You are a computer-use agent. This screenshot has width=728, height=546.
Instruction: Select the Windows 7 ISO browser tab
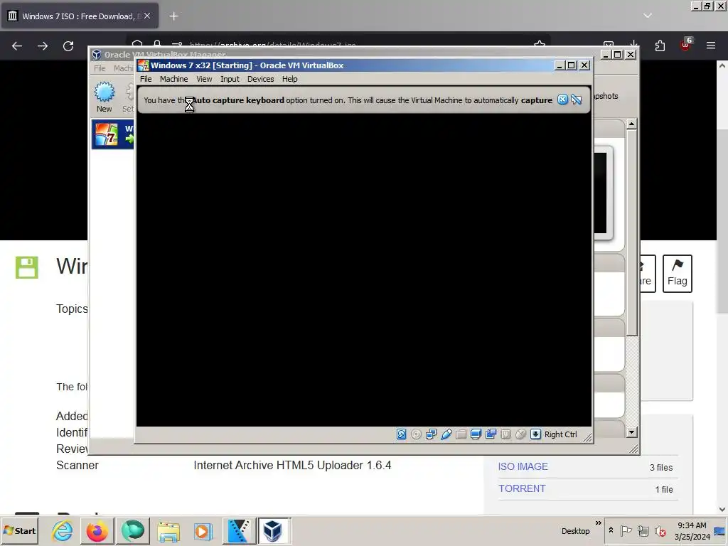coord(80,16)
